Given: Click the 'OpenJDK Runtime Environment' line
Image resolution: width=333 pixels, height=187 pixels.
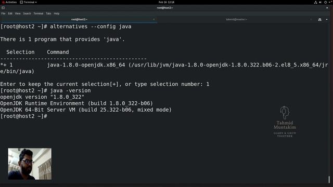Looking at the screenshot, I should coord(76,103).
